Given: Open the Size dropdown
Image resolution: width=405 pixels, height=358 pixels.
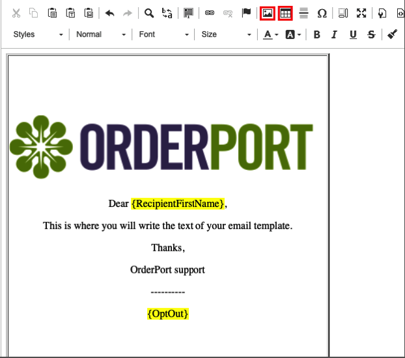Looking at the screenshot, I should [x=226, y=34].
